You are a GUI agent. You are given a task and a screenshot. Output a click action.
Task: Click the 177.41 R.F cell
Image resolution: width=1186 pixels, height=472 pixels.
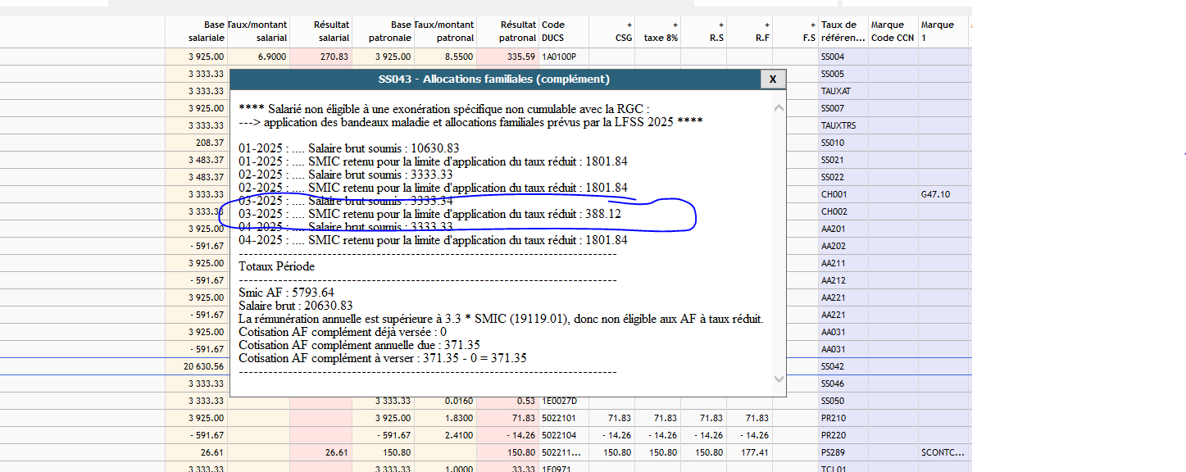pos(749,452)
